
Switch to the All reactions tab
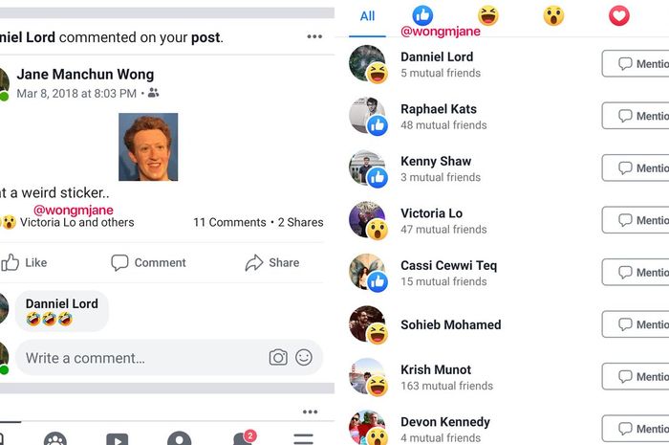367,16
